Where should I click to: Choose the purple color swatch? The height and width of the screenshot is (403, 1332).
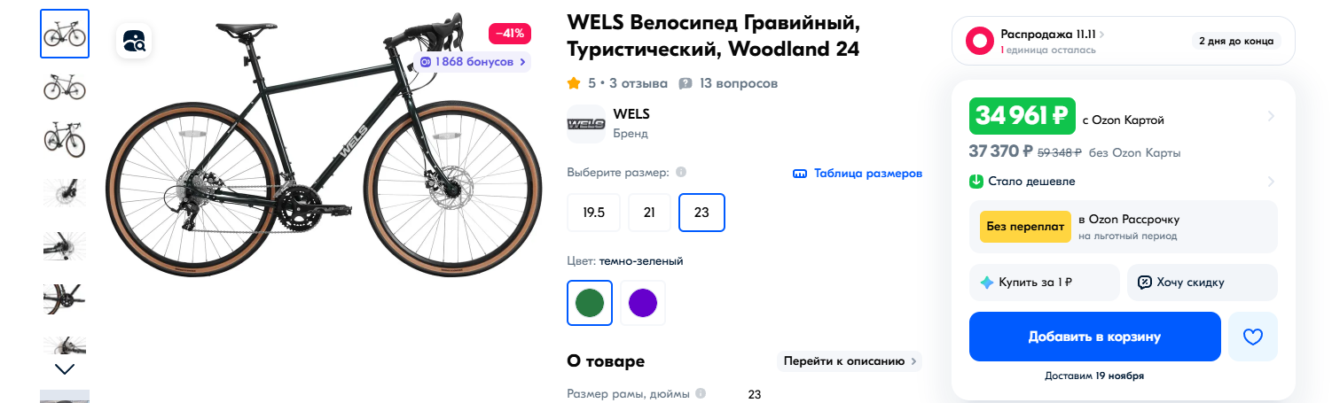[642, 303]
